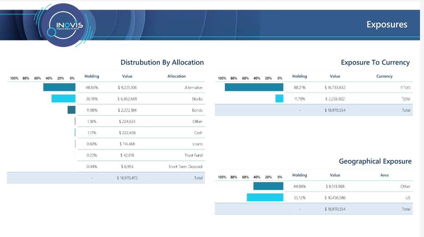Click the allocation total $ 18,970,472
This screenshot has width=424, height=237.
pos(127,178)
